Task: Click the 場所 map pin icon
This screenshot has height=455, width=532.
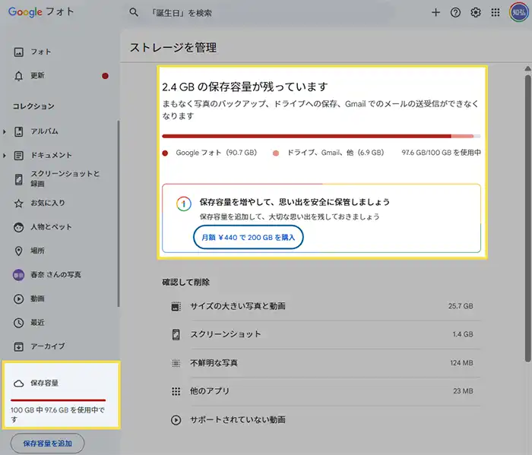Action: click(x=19, y=251)
